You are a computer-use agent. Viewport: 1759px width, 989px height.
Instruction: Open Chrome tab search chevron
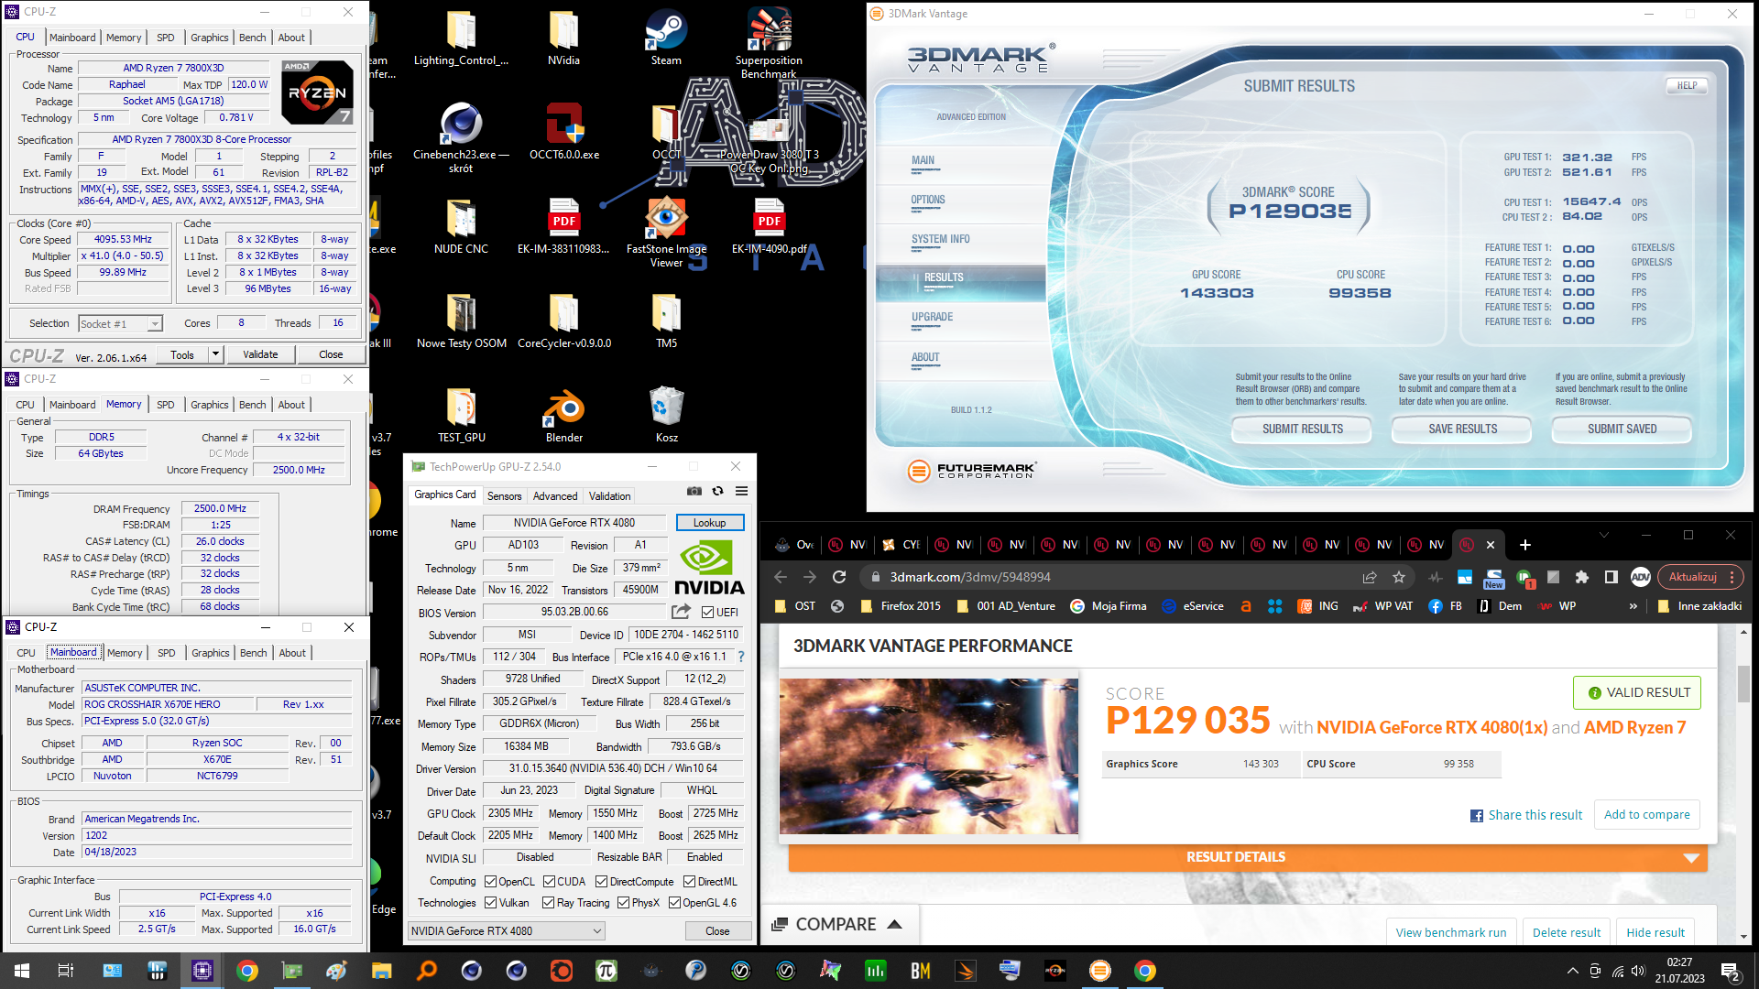(x=1603, y=535)
